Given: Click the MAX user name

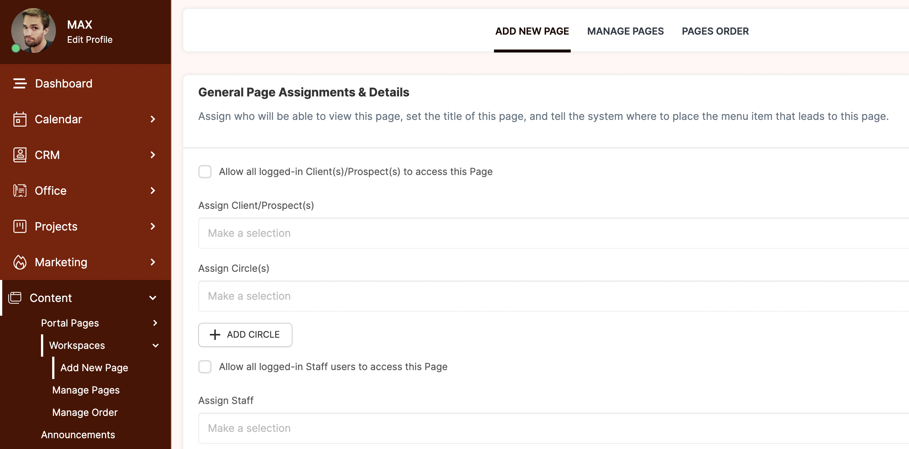Looking at the screenshot, I should pyautogui.click(x=80, y=25).
